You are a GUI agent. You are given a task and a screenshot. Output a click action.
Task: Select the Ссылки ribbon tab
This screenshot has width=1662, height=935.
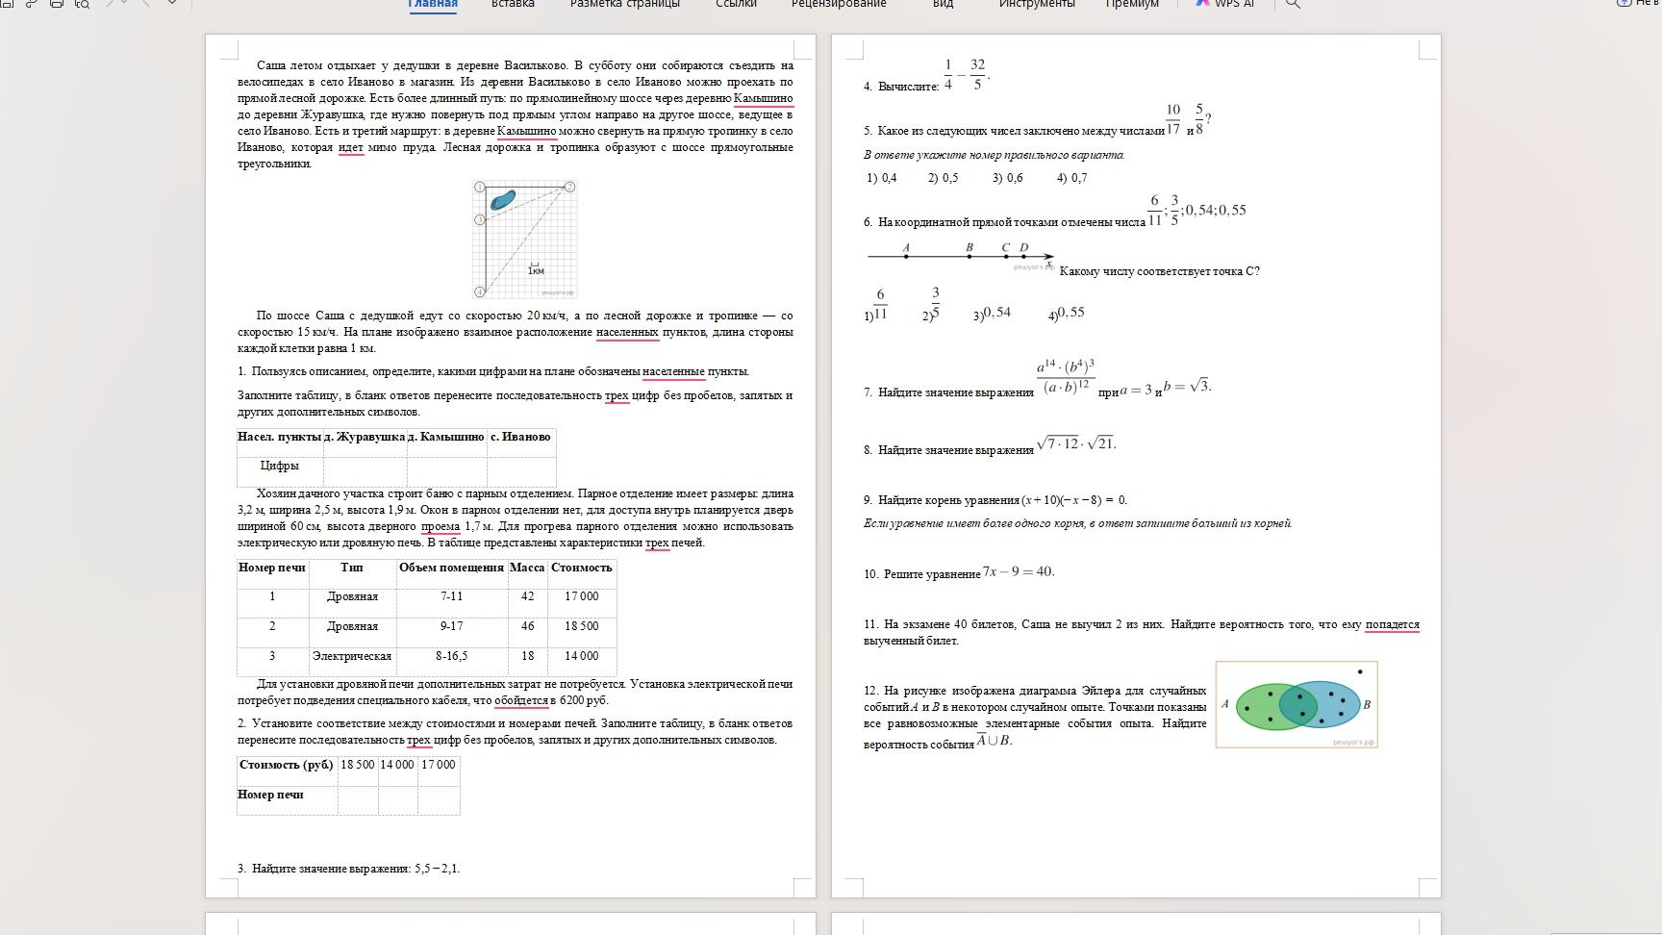click(x=736, y=4)
